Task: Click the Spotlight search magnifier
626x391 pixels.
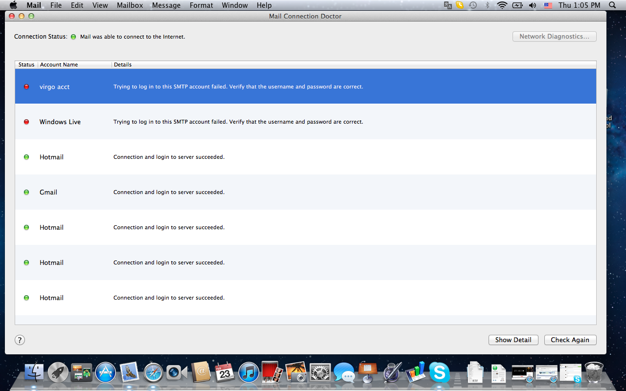Action: pyautogui.click(x=612, y=5)
